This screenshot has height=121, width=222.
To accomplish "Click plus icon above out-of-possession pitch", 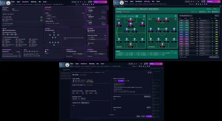I will (x=176, y=16).
